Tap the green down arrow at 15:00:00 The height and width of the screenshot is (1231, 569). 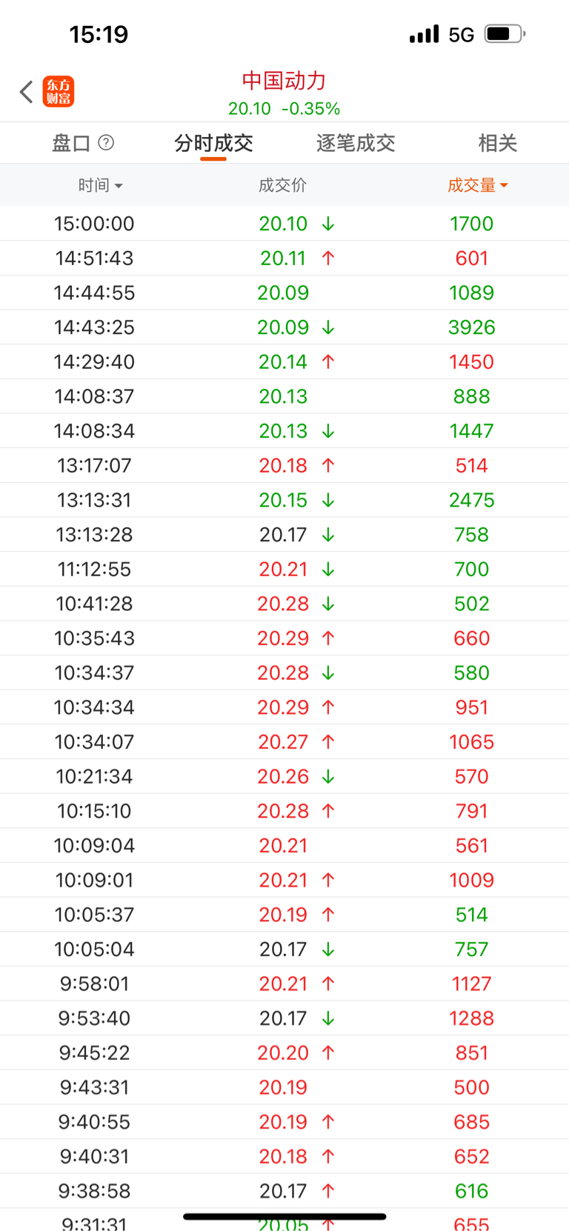[328, 224]
